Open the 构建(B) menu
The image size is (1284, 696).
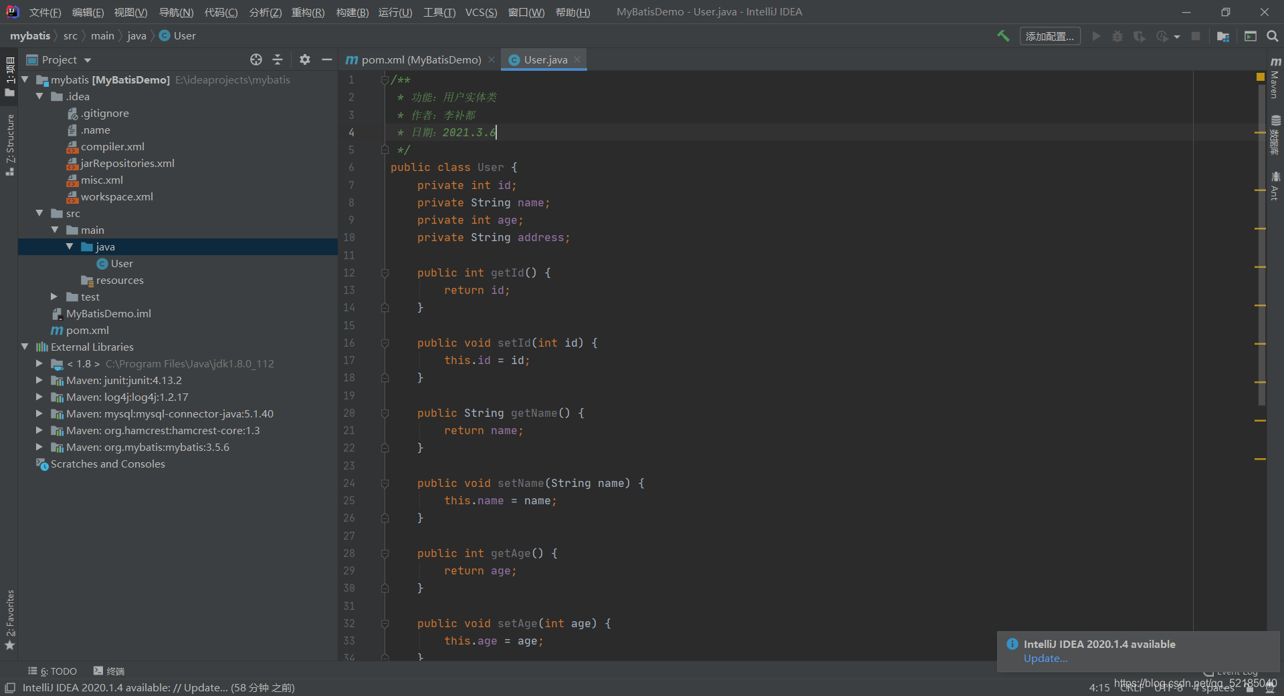352,12
